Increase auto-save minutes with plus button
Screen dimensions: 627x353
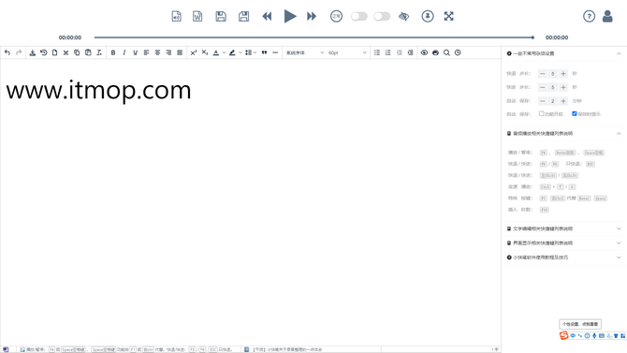click(563, 101)
